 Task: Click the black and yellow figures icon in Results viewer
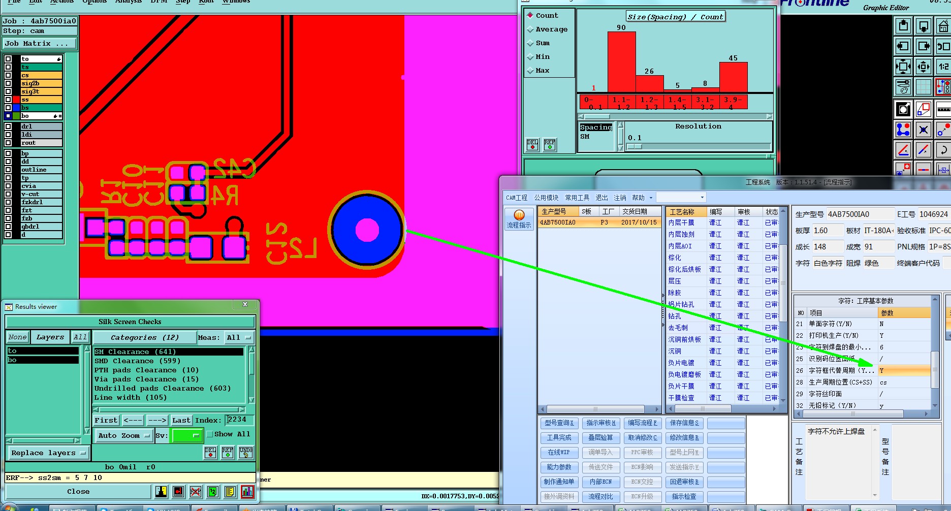pos(161,492)
